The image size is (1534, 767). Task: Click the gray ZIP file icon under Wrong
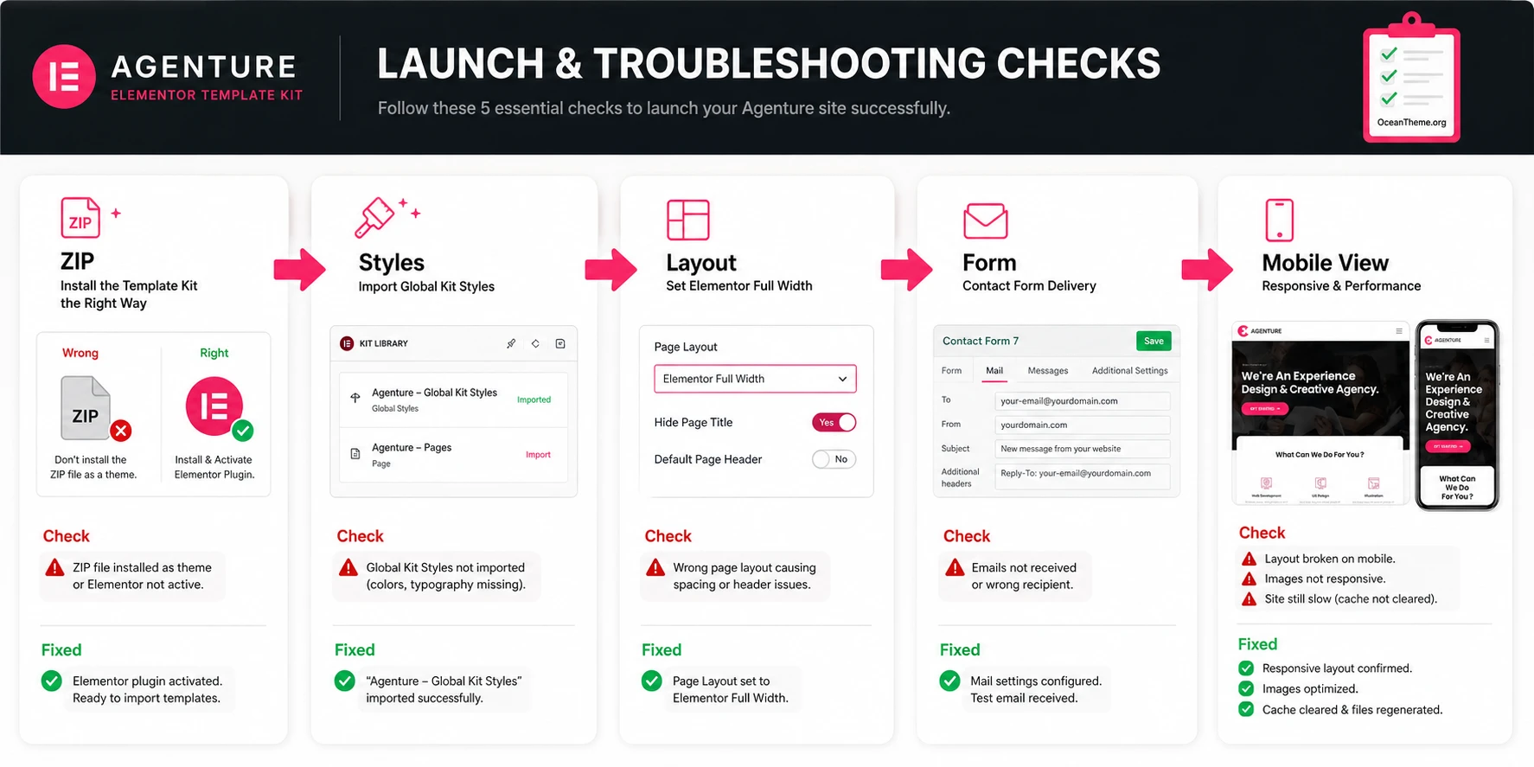click(86, 408)
